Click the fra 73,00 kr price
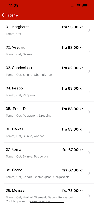 coord(73,191)
